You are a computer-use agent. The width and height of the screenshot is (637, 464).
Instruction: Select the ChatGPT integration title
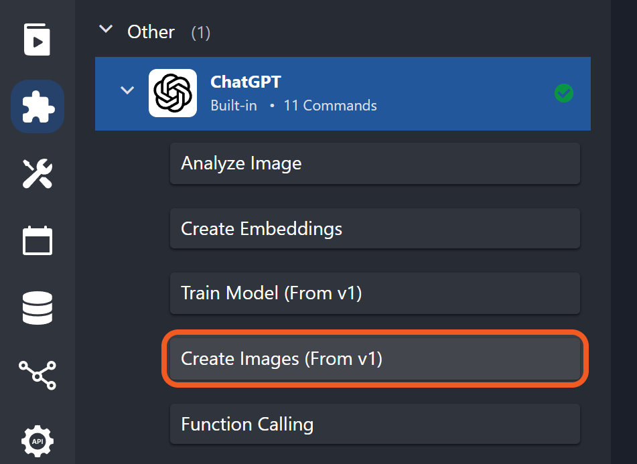tap(245, 82)
